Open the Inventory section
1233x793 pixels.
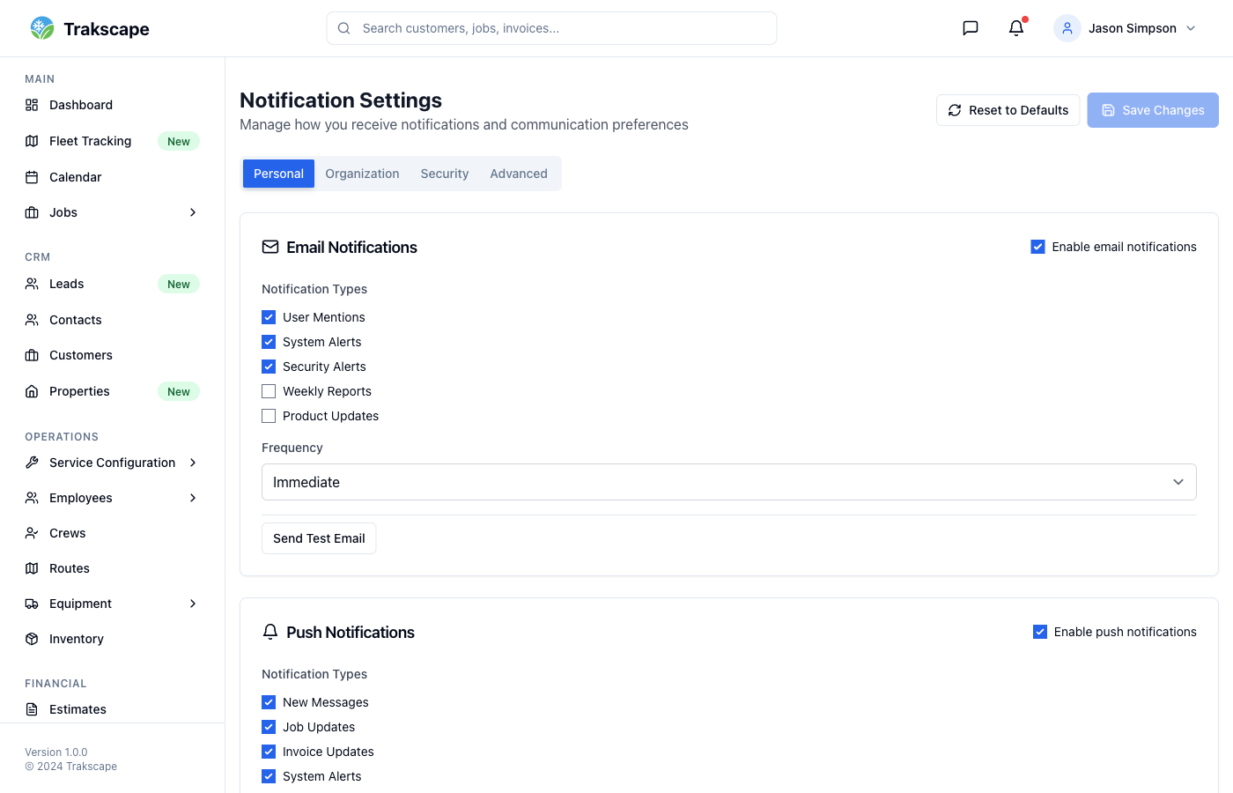tap(76, 638)
